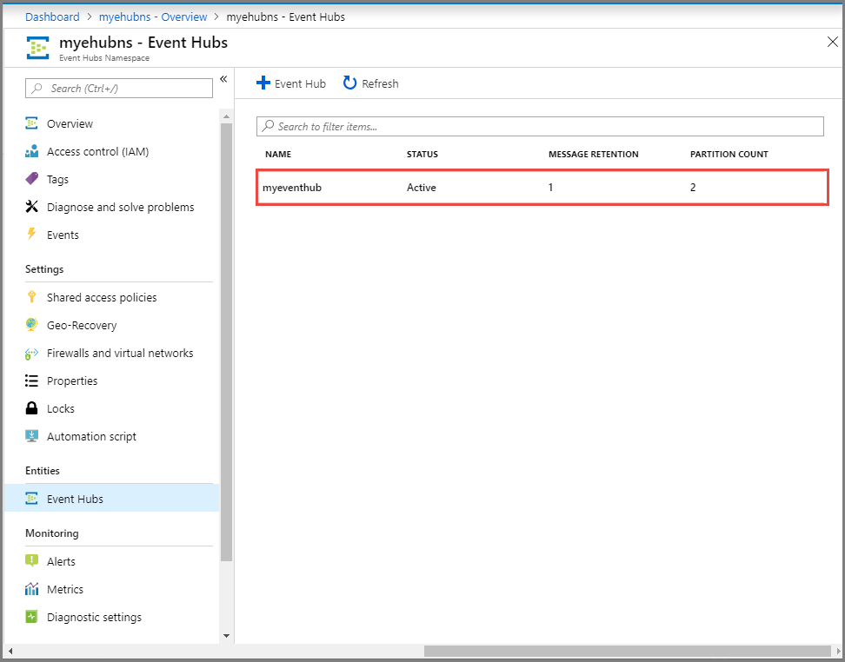This screenshot has height=662, width=845.
Task: Click the Event Hub add button label
Action: click(x=300, y=83)
